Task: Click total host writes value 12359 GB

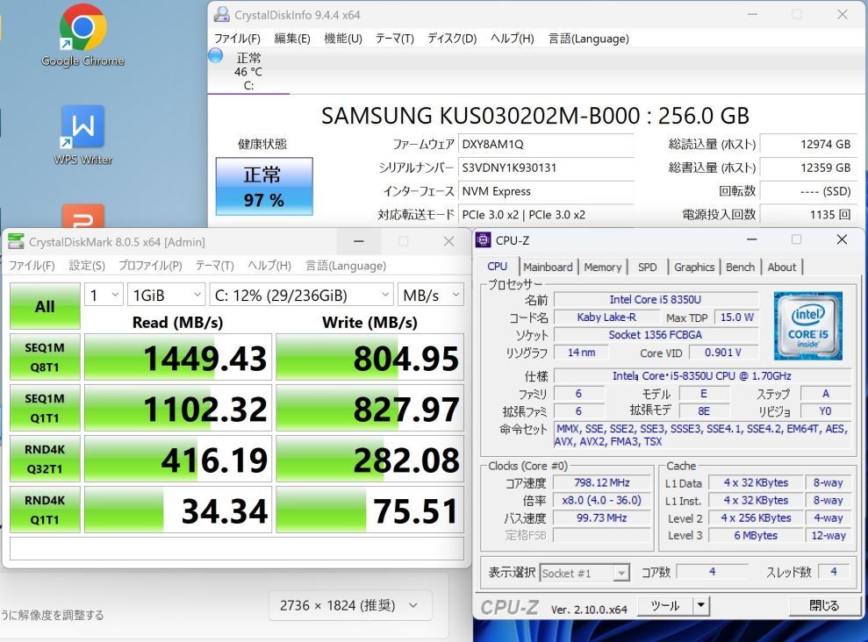Action: pyautogui.click(x=807, y=168)
